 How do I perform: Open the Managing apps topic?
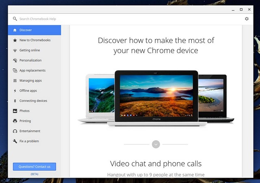click(x=34, y=81)
